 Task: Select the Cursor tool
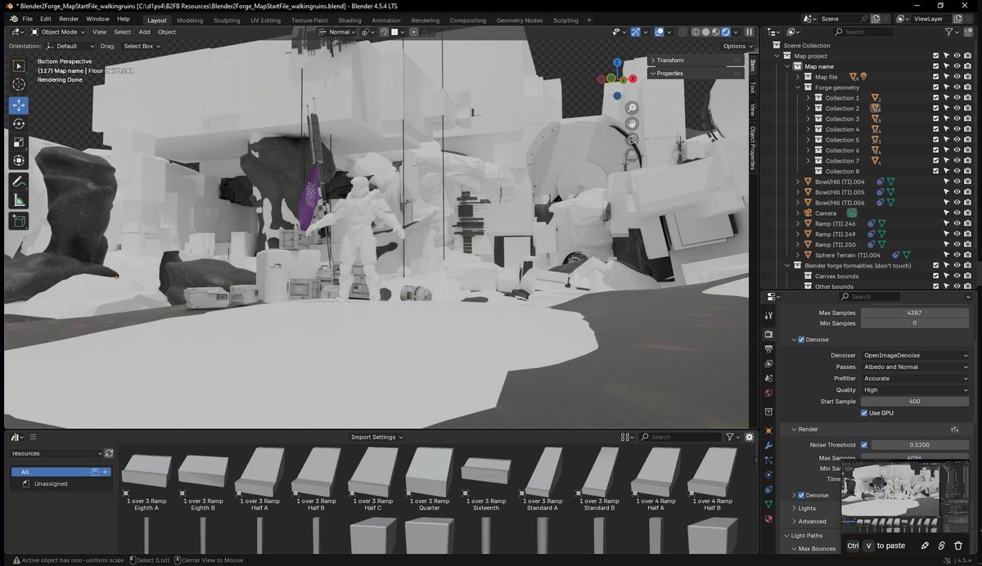click(19, 84)
